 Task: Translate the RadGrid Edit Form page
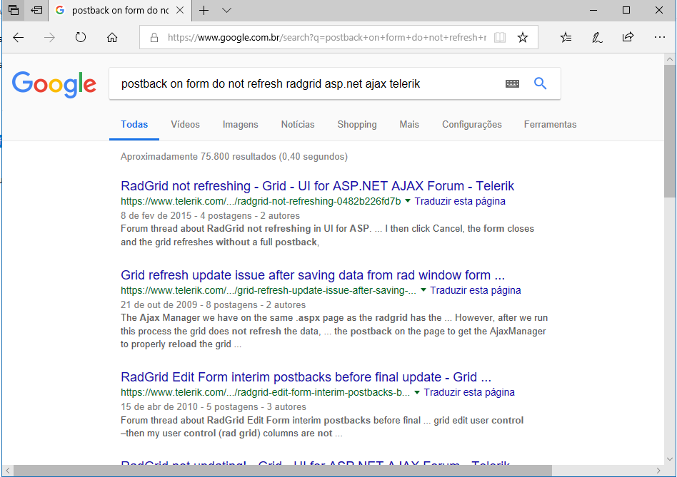pyautogui.click(x=469, y=393)
